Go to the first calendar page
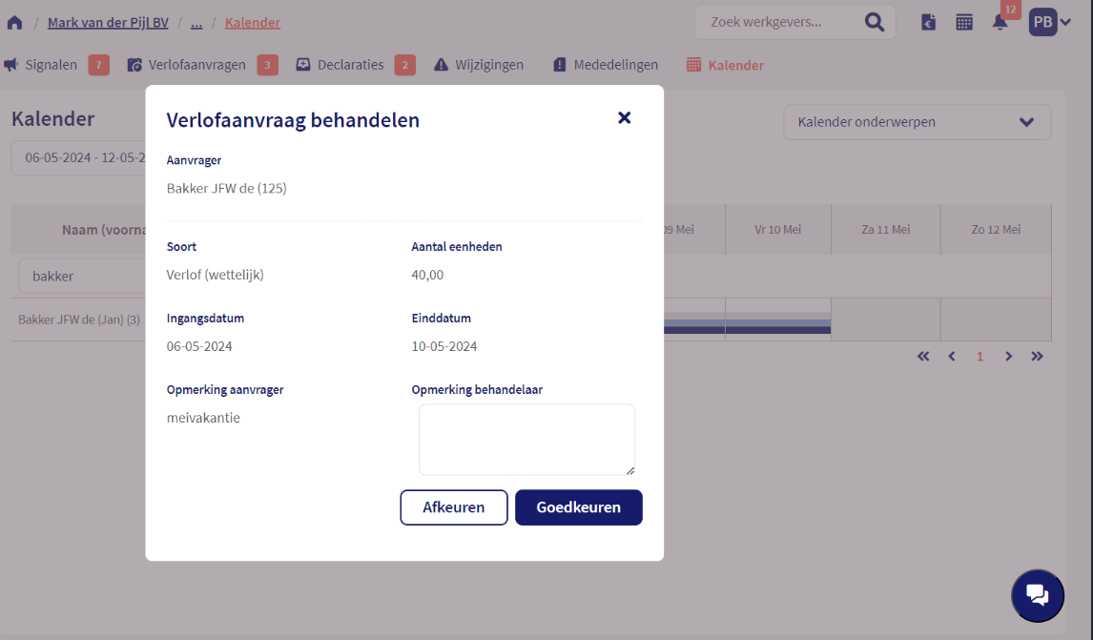This screenshot has width=1093, height=640. point(923,357)
